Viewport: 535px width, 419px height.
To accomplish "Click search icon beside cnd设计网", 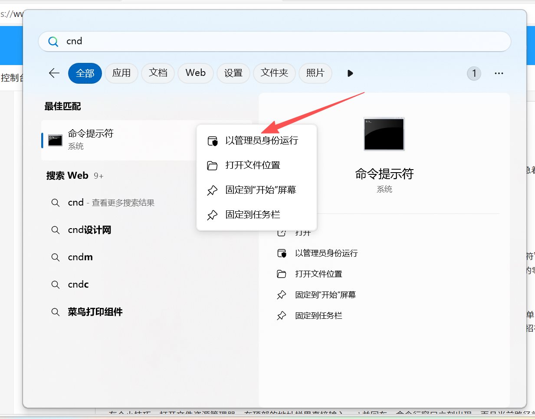I will pyautogui.click(x=56, y=230).
